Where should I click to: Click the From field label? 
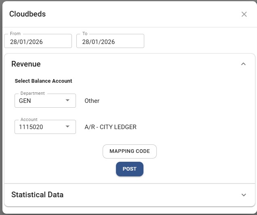(x=15, y=34)
